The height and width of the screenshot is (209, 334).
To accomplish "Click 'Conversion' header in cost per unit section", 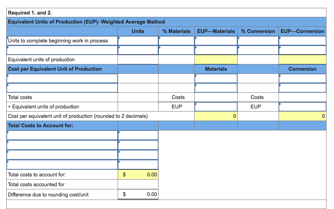I will click(x=303, y=69).
